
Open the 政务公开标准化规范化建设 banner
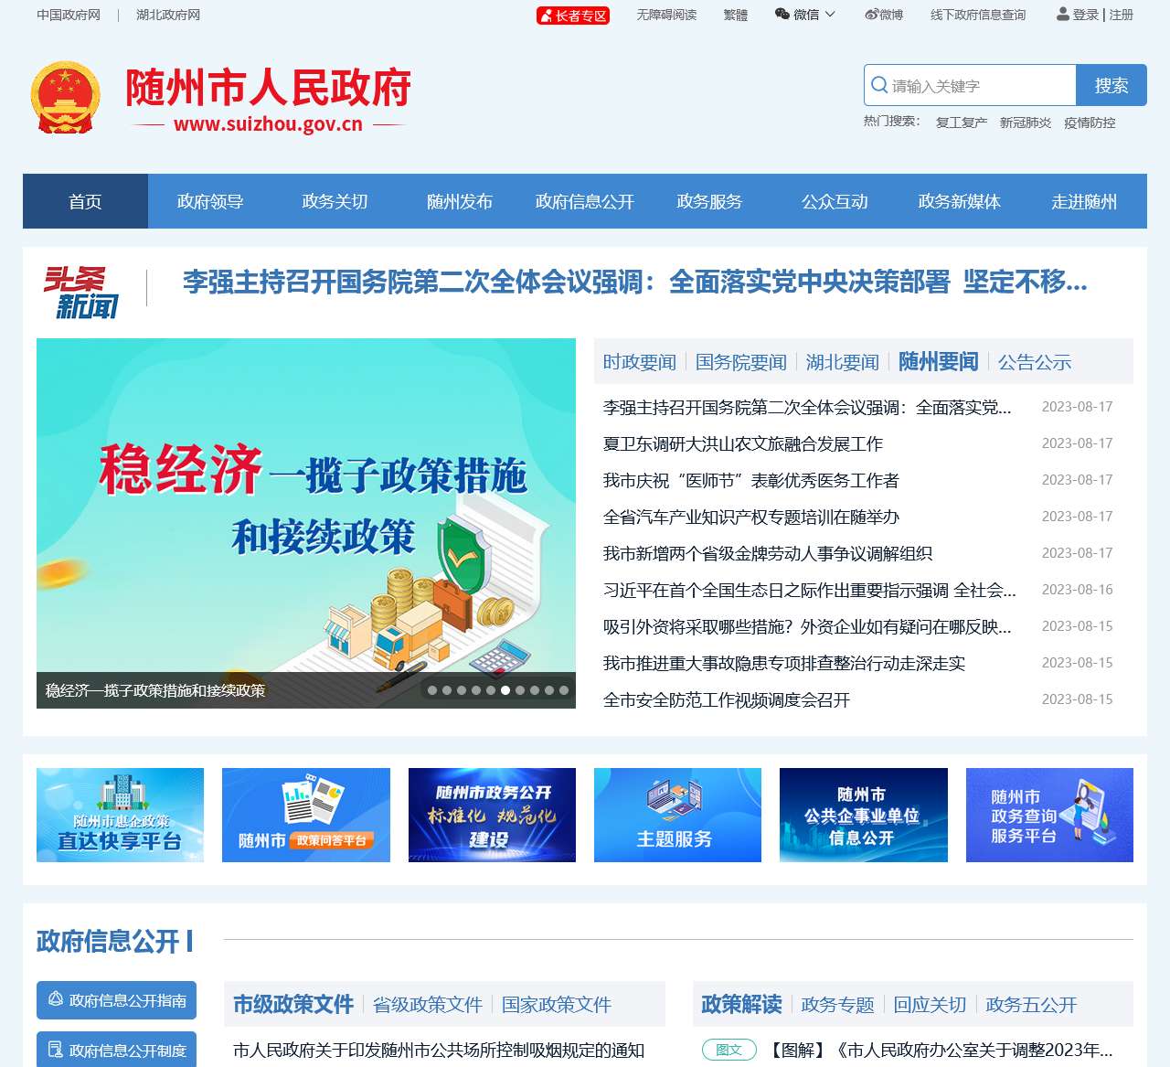pos(492,815)
